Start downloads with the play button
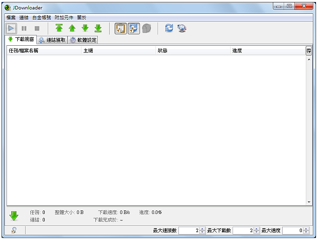 coord(11,29)
